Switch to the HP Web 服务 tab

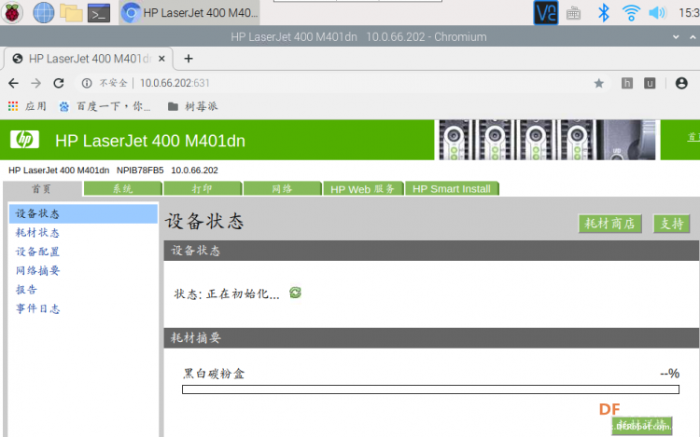363,189
